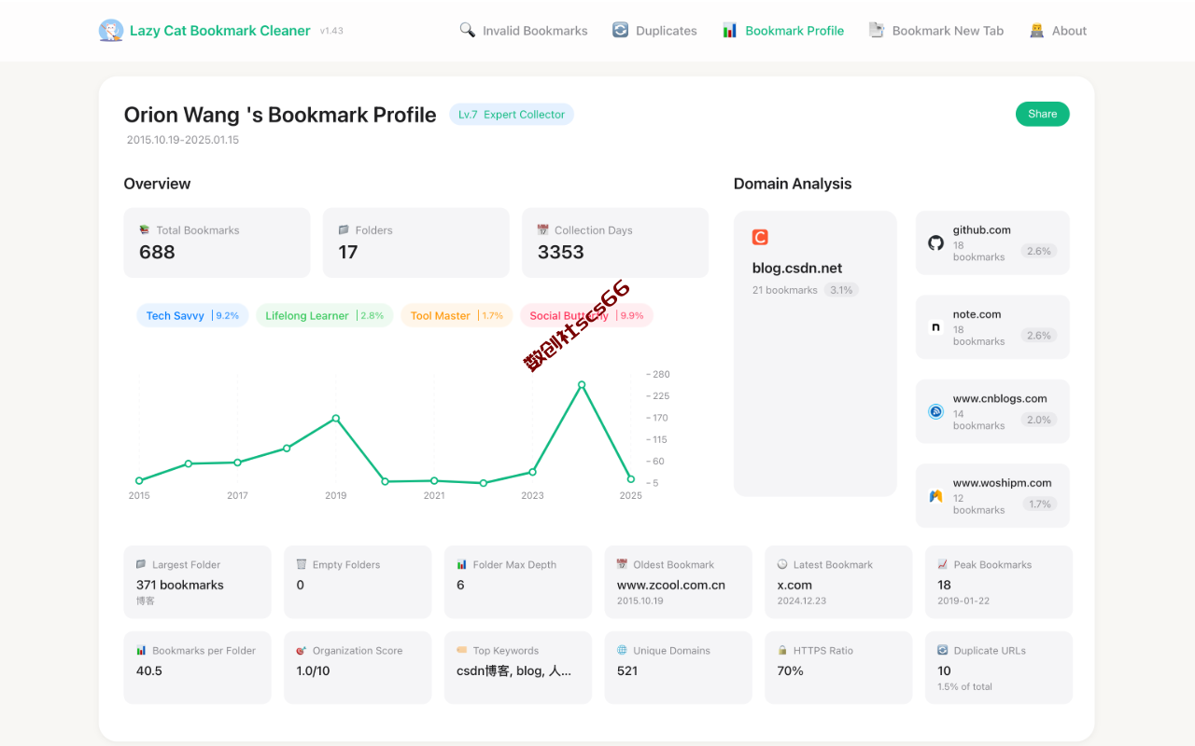Open the blog.csdn.net domain card

[815, 353]
